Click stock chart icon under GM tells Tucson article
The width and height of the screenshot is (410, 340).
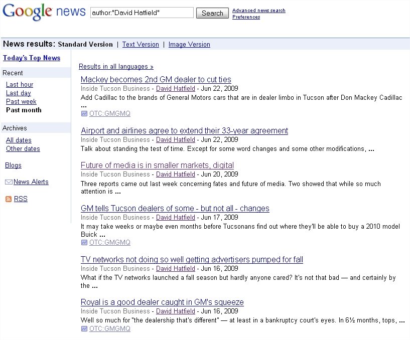pyautogui.click(x=84, y=243)
